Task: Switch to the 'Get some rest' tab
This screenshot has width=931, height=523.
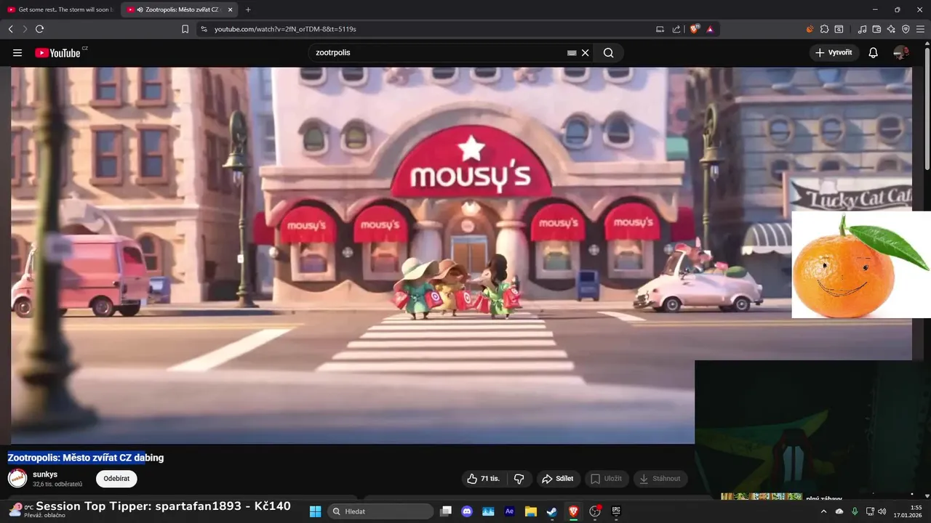Action: tap(60, 9)
